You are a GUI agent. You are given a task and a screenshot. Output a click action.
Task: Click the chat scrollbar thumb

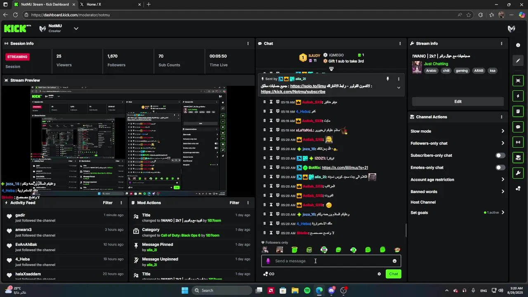tap(406, 231)
